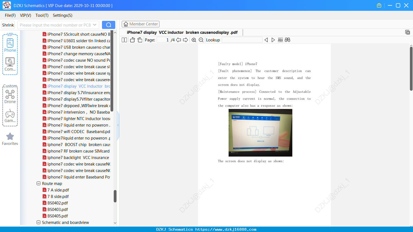Open the Settings(S) menu
This screenshot has height=232, width=413.
[62, 15]
